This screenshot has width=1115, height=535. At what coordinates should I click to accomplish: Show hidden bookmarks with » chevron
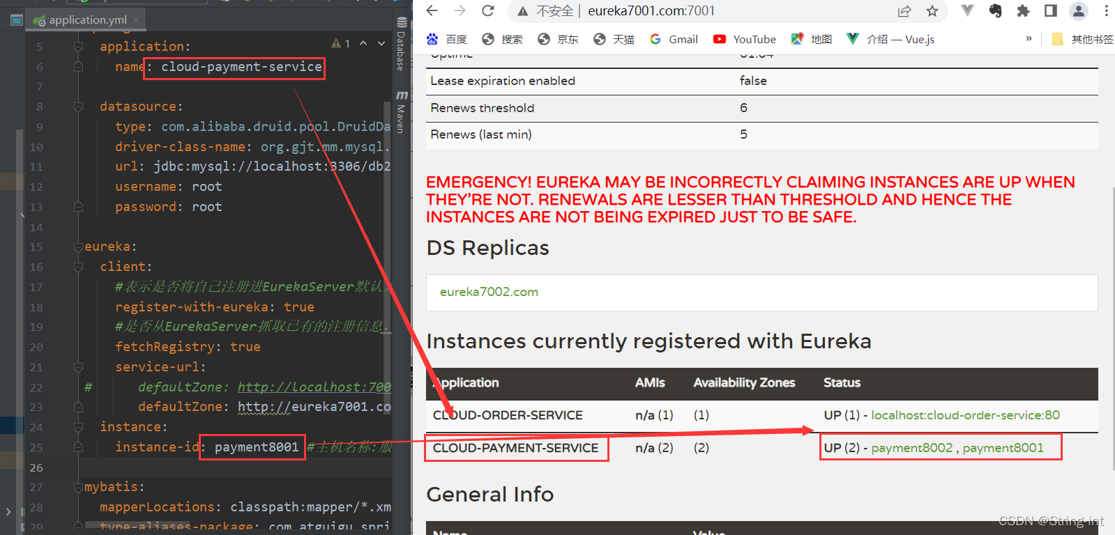tap(1029, 39)
